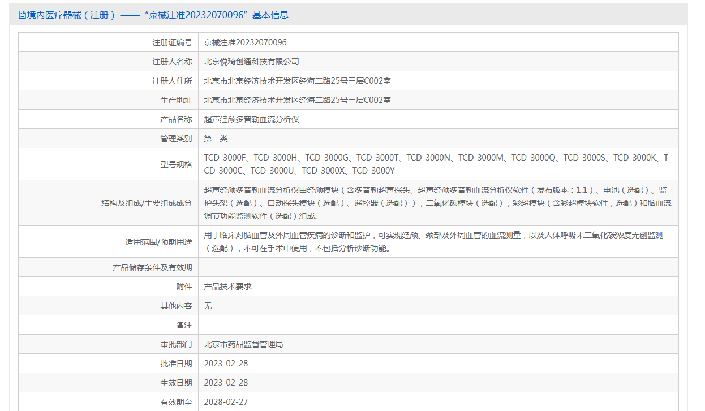
Task: Select the 第二类 category value
Action: [216, 139]
